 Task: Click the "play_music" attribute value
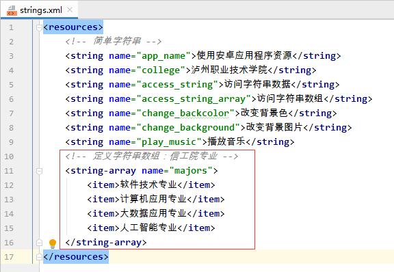[x=170, y=142]
